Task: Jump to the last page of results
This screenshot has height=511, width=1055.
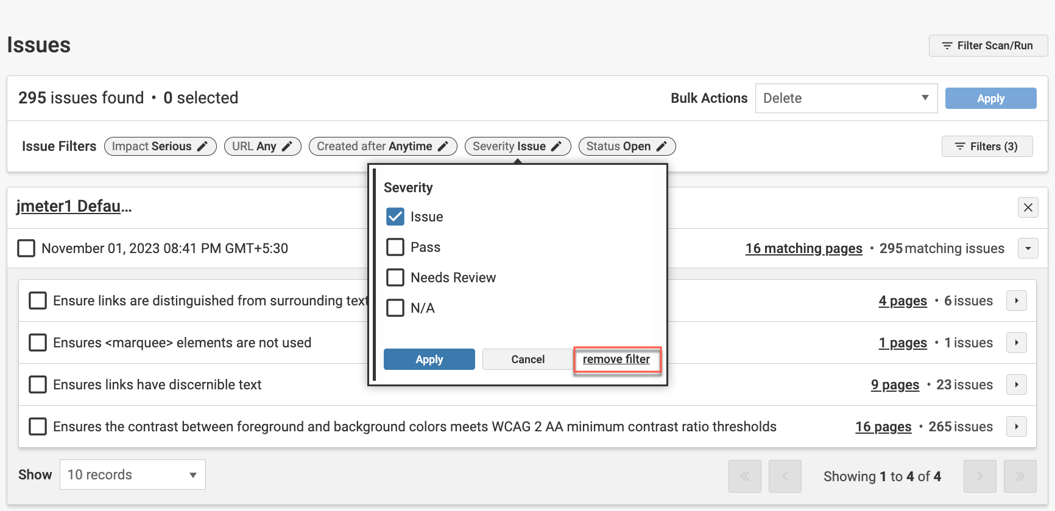Action: click(1020, 476)
